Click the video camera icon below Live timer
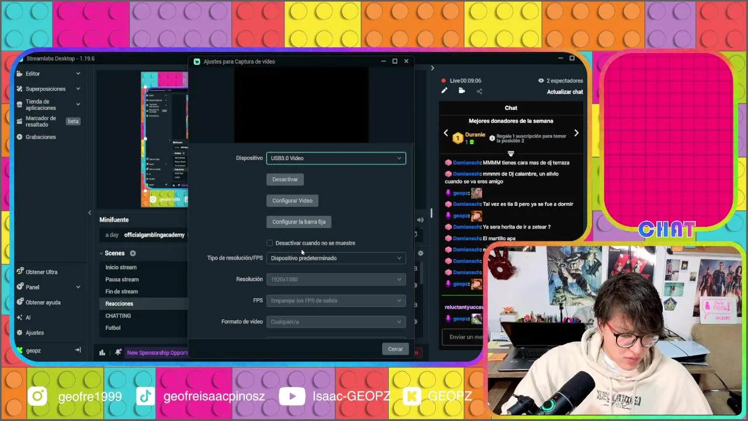 [x=462, y=91]
